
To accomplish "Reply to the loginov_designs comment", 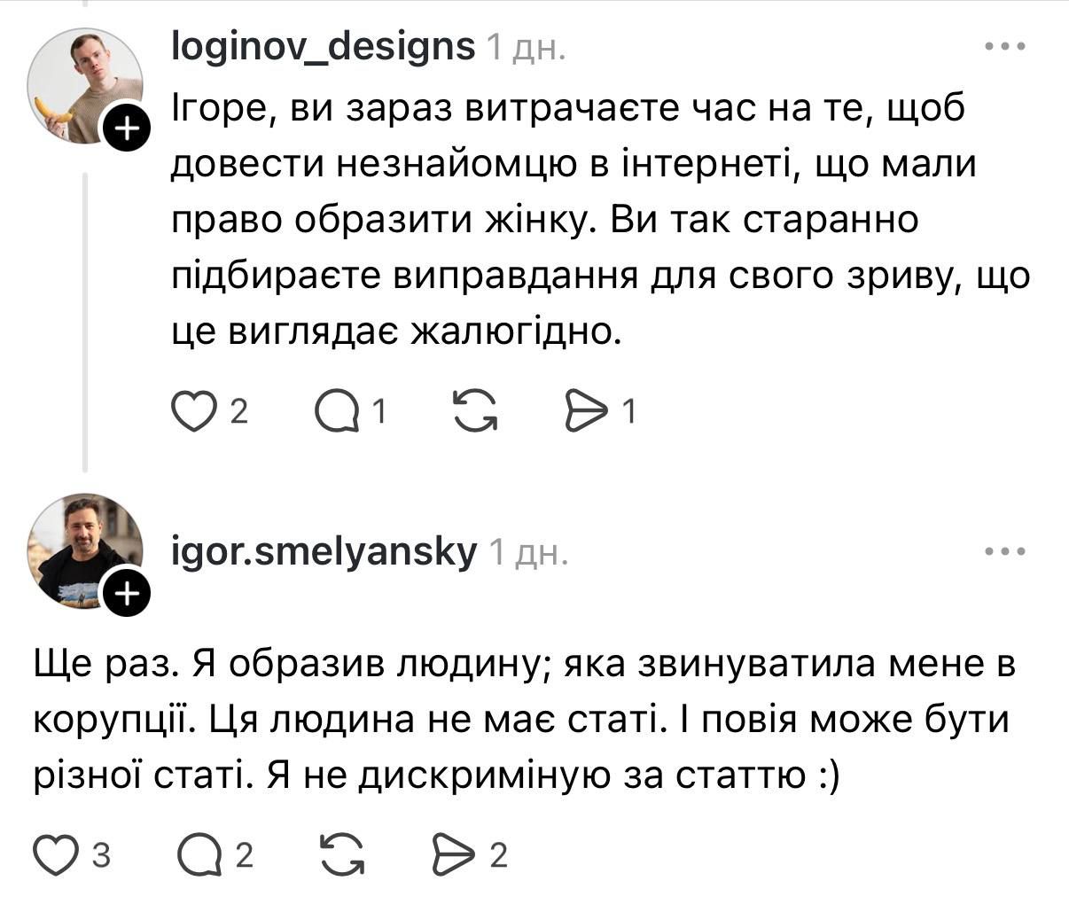I will click(x=337, y=412).
